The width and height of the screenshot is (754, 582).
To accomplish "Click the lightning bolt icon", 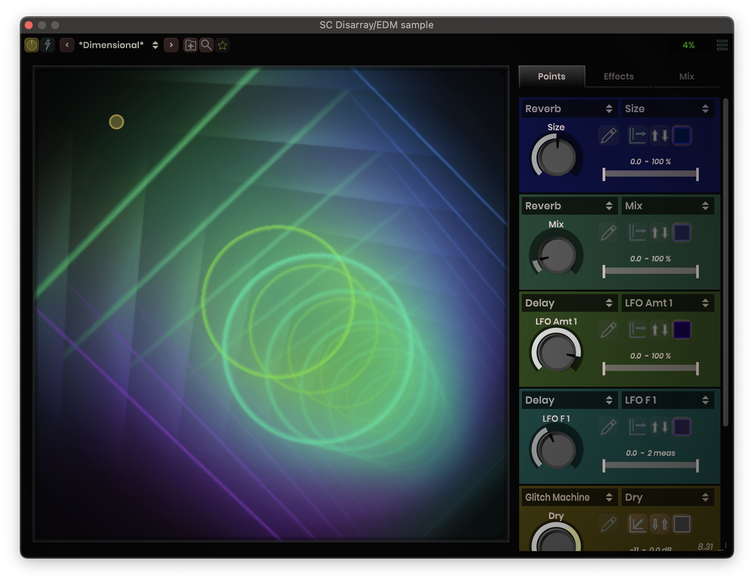I will click(x=48, y=45).
